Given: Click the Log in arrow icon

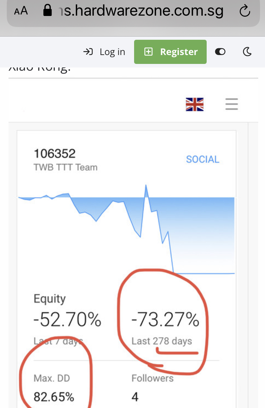Looking at the screenshot, I should click(x=88, y=52).
